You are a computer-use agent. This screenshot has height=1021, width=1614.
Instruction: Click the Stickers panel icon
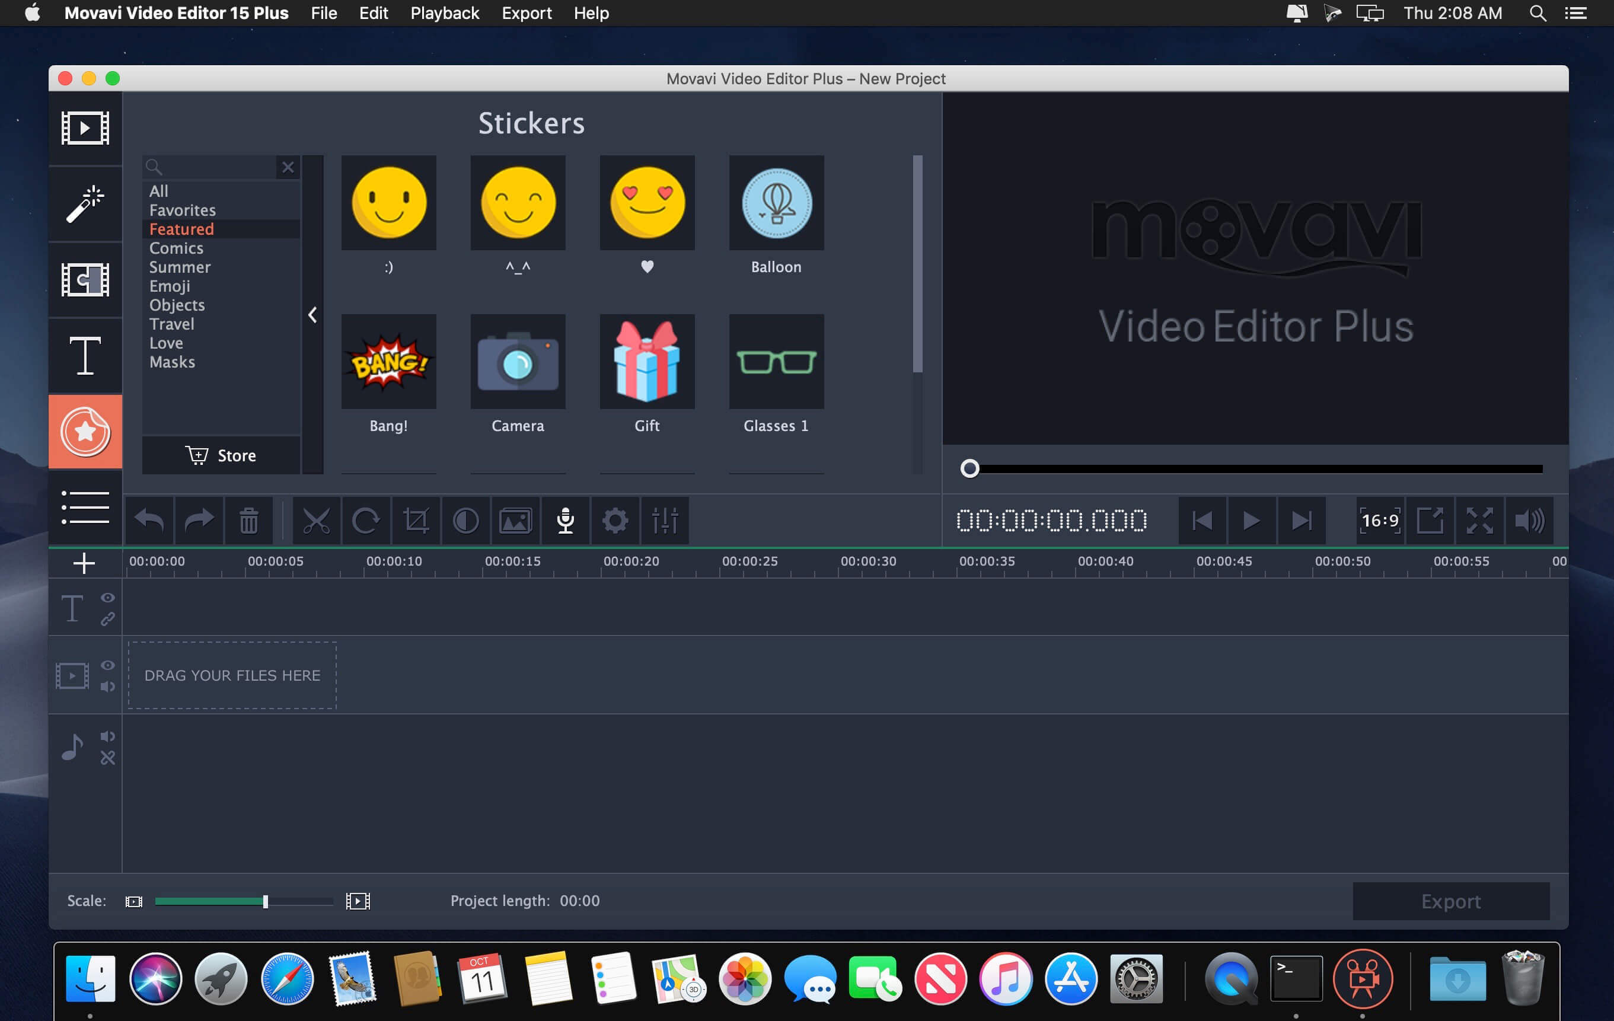tap(85, 430)
